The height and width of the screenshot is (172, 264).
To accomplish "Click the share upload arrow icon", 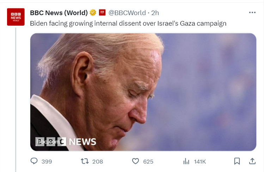I will [x=252, y=161].
